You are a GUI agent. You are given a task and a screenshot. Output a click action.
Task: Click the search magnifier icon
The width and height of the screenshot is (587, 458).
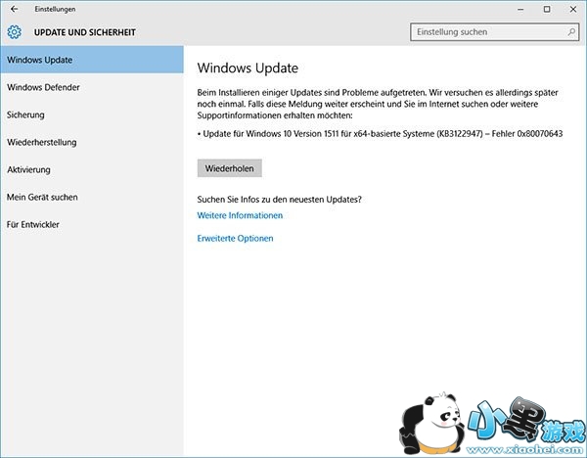click(571, 32)
